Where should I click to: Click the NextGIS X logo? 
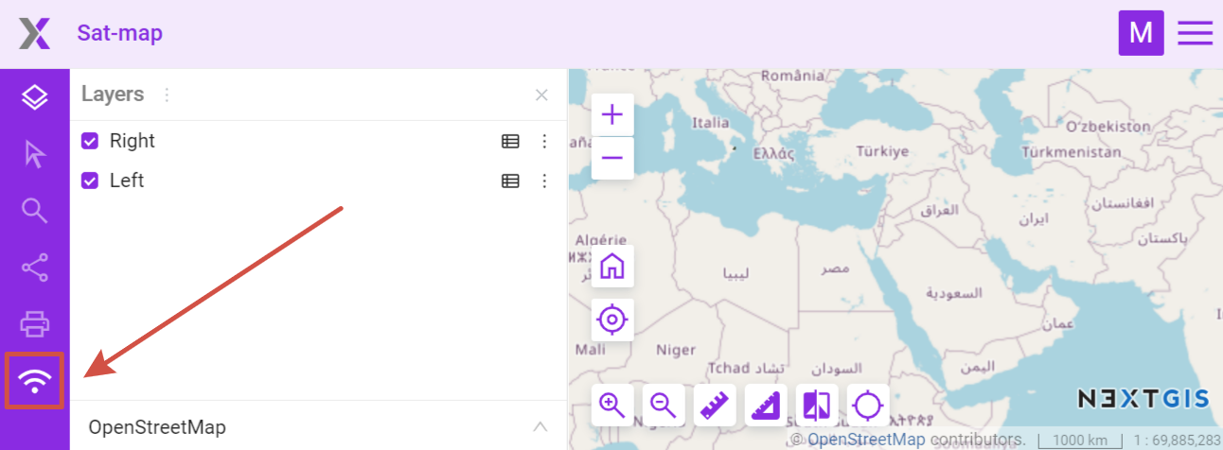pyautogui.click(x=35, y=34)
